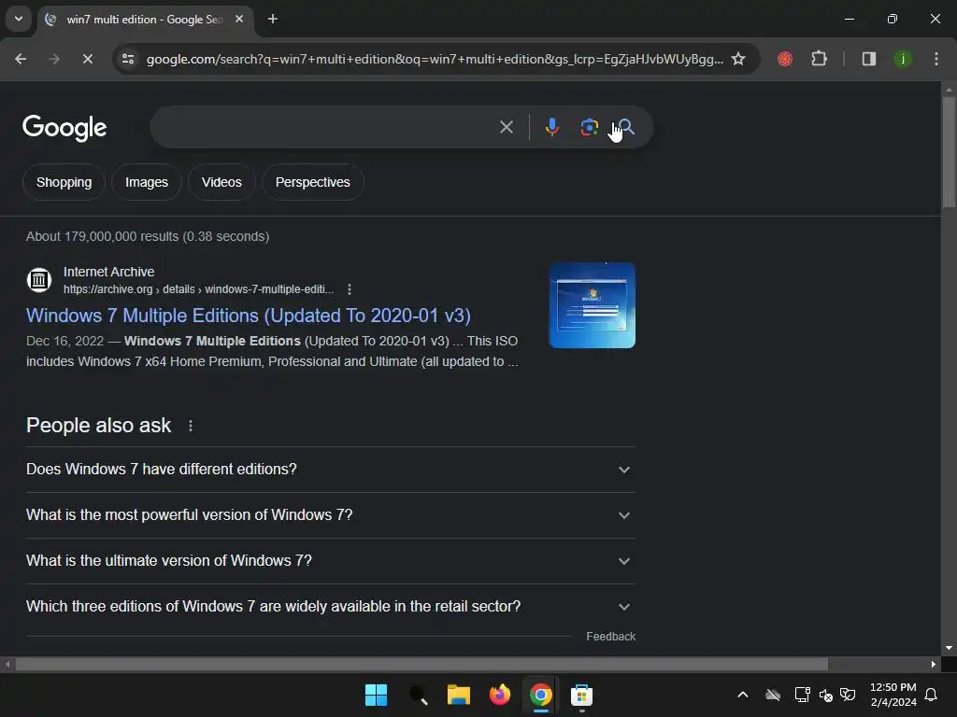Image resolution: width=957 pixels, height=717 pixels.
Task: Clear the Google search box
Action: tap(506, 127)
